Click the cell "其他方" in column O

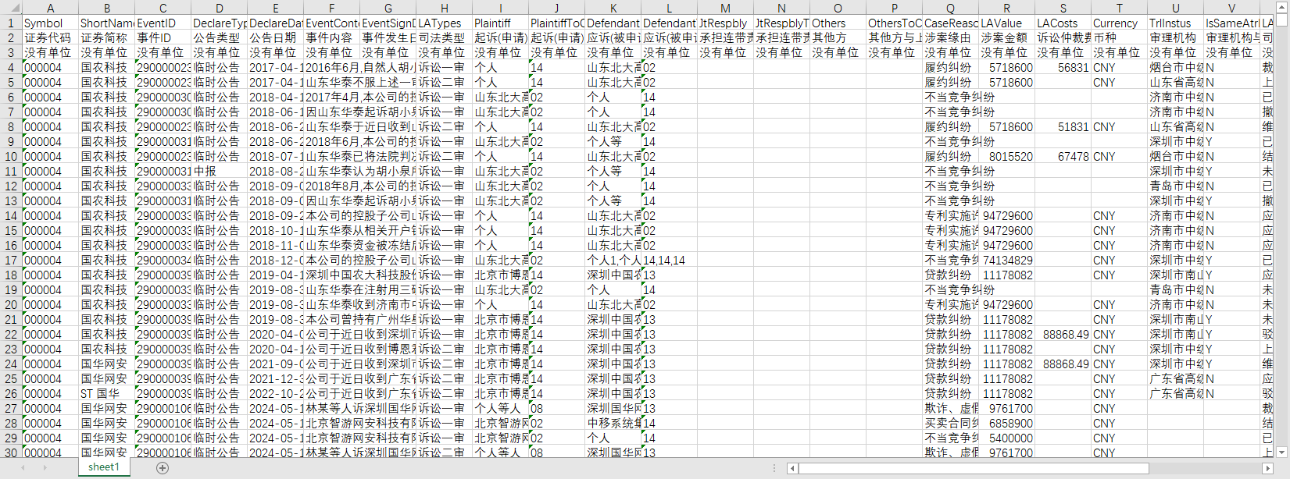point(838,38)
